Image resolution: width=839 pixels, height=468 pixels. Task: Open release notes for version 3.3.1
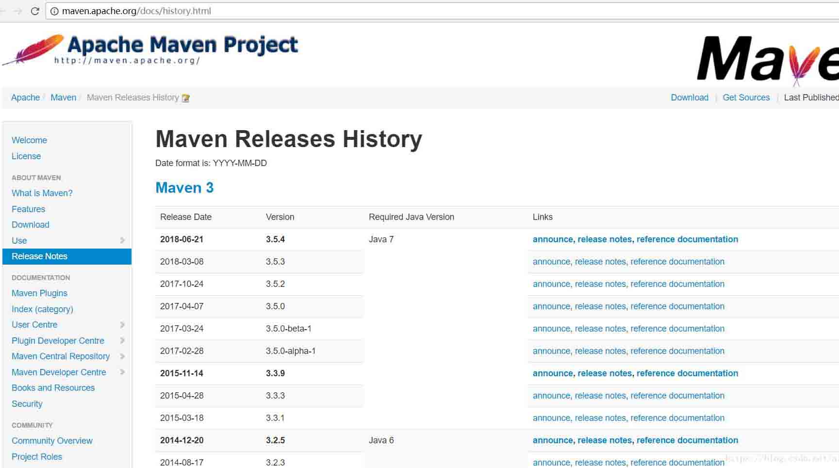pos(600,418)
